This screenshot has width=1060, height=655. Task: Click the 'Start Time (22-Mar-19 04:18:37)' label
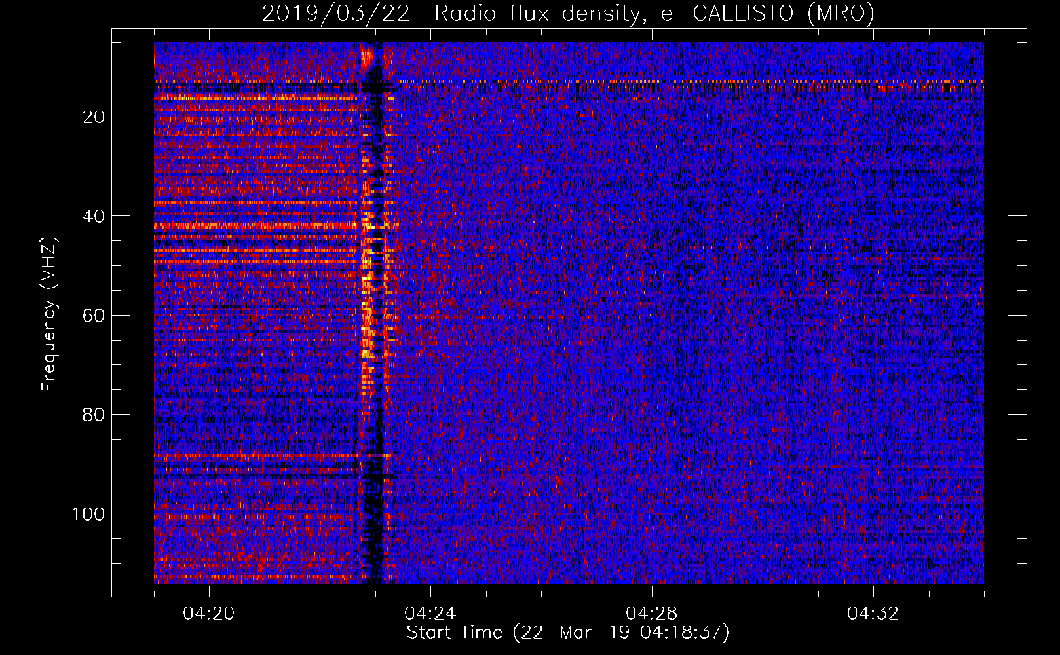(x=568, y=633)
